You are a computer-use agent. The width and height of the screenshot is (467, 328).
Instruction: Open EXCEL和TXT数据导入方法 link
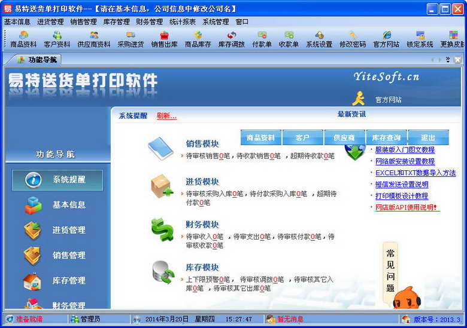tap(416, 173)
